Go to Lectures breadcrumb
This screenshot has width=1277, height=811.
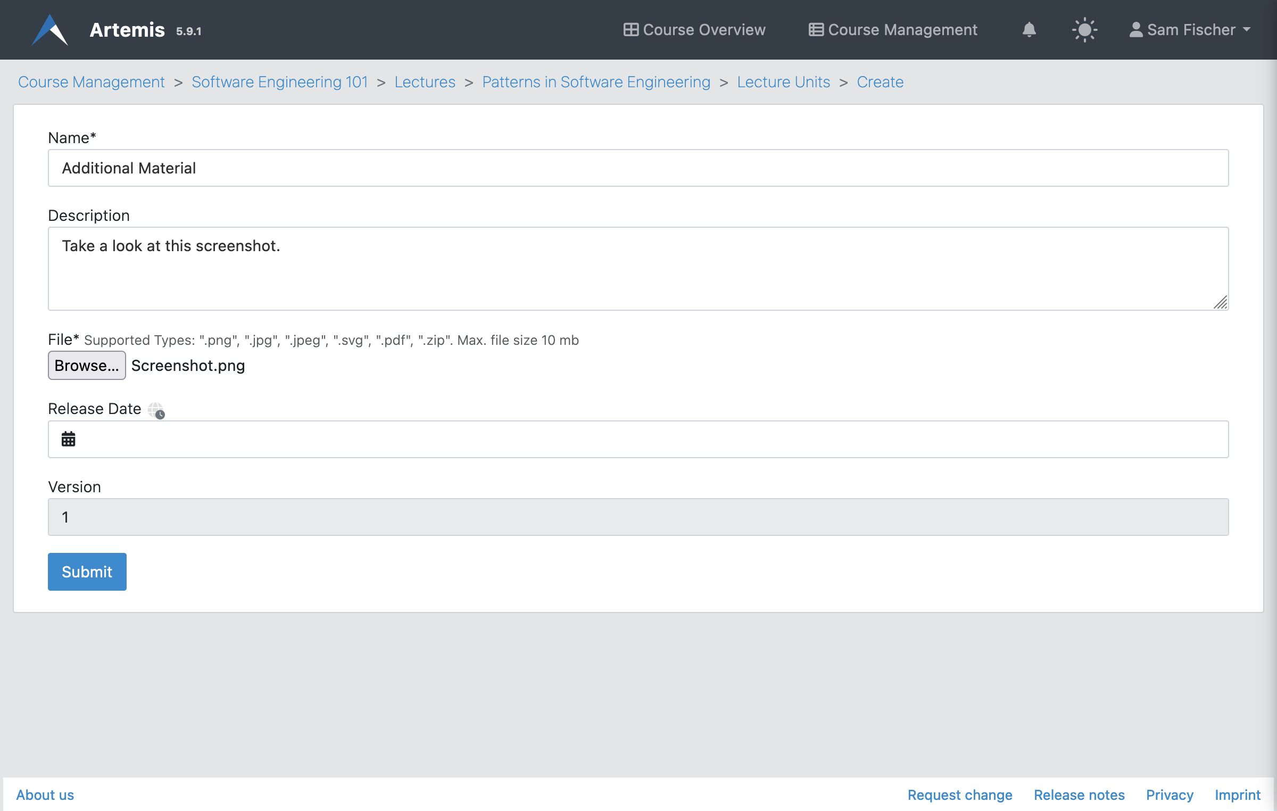pyautogui.click(x=425, y=82)
